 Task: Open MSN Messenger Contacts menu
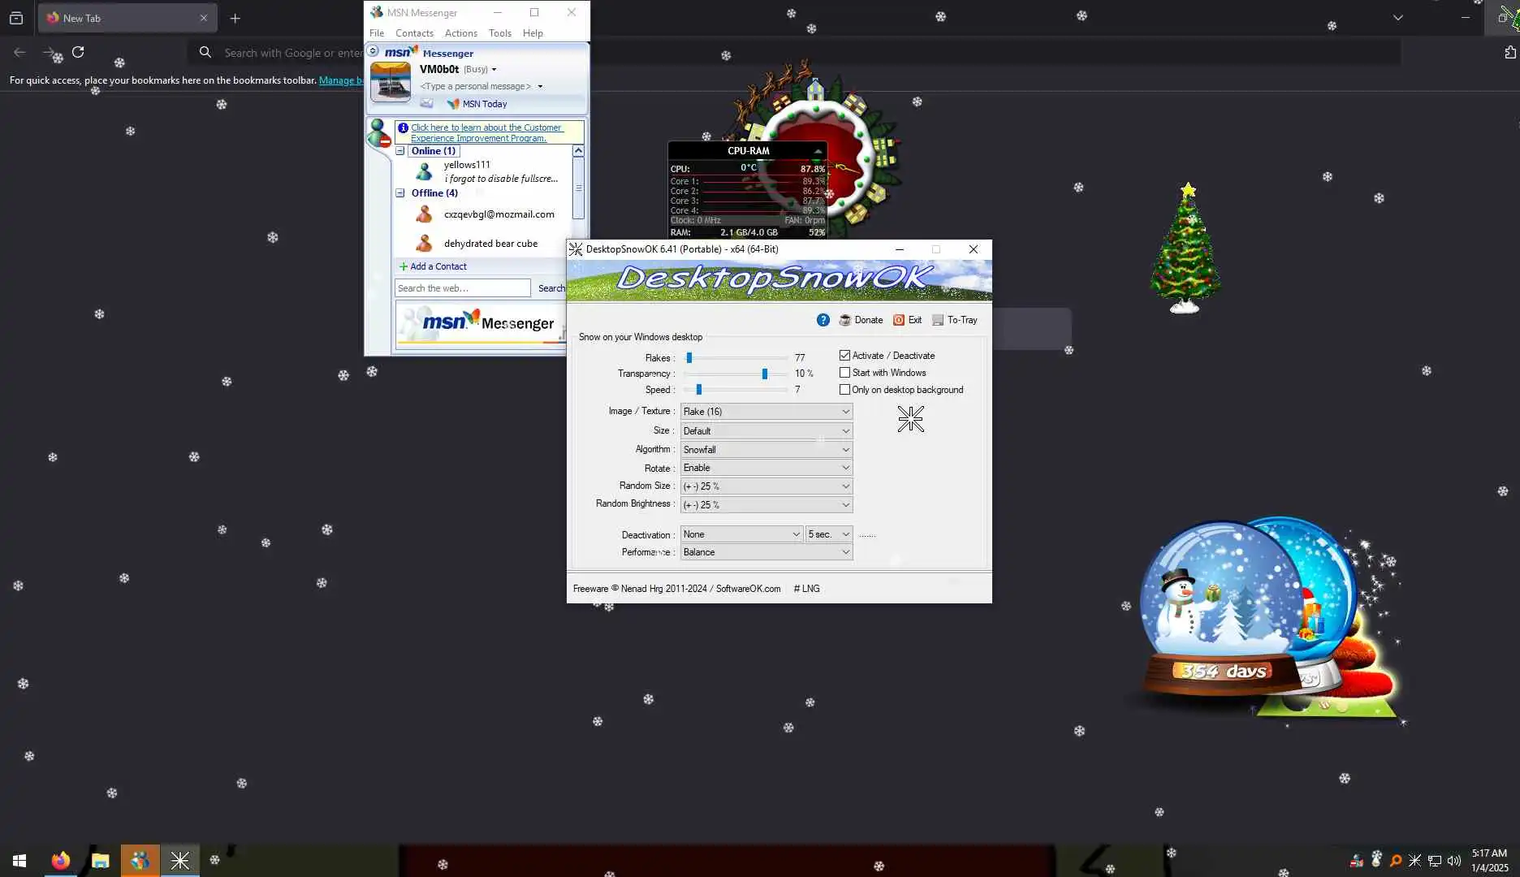pos(414,33)
